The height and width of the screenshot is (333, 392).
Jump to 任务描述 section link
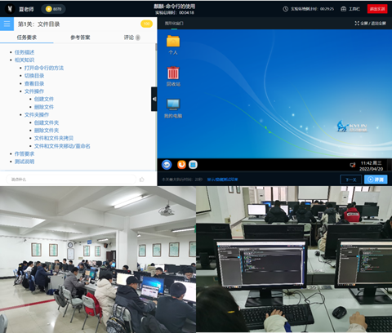click(24, 52)
